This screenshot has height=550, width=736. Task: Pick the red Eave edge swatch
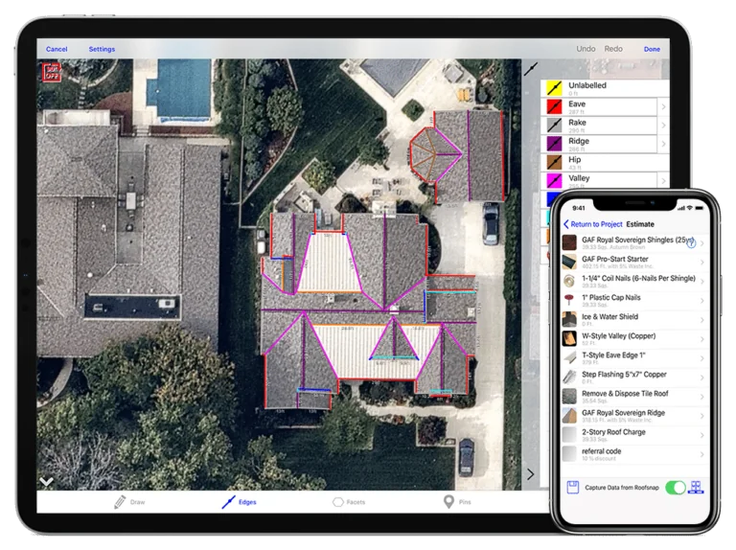coord(554,106)
